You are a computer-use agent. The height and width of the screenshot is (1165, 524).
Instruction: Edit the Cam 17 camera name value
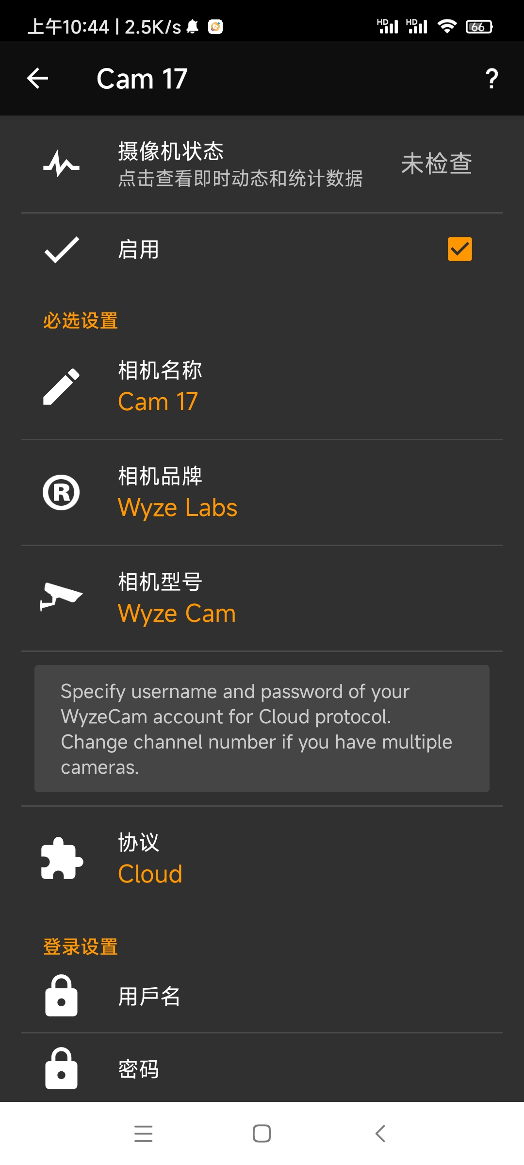click(158, 402)
